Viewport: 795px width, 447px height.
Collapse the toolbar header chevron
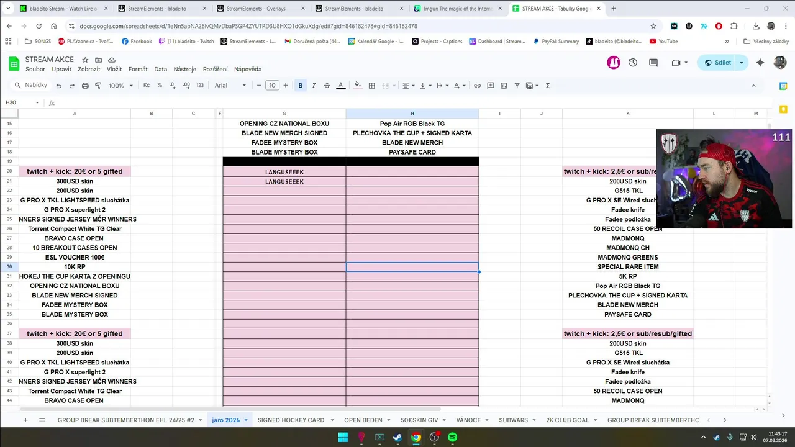click(x=753, y=86)
